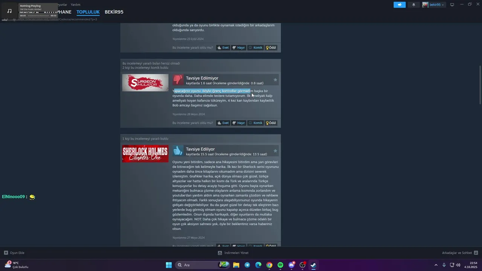Mark Surgeon Simulator review as Komik
Viewport: 482px width, 271px height.
[255, 123]
